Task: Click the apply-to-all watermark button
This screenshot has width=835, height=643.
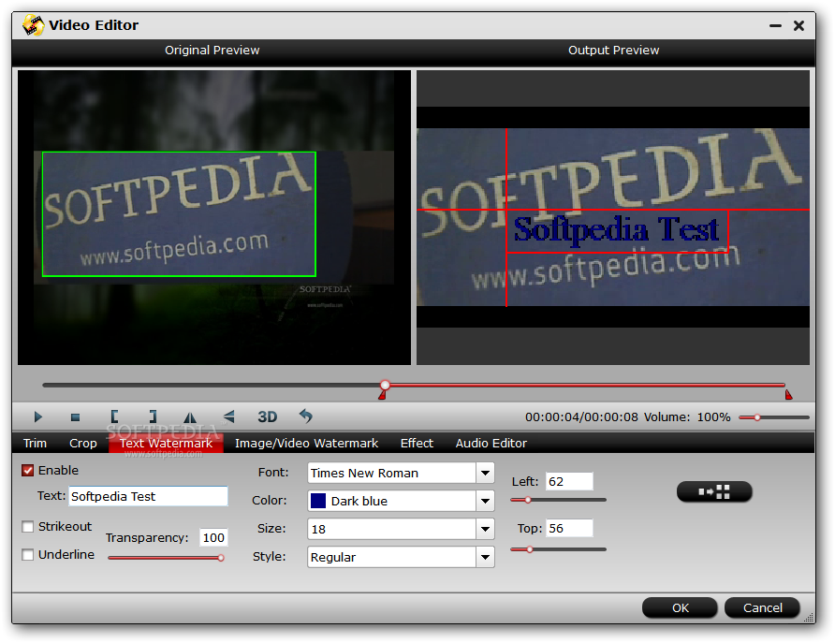Action: 714,491
